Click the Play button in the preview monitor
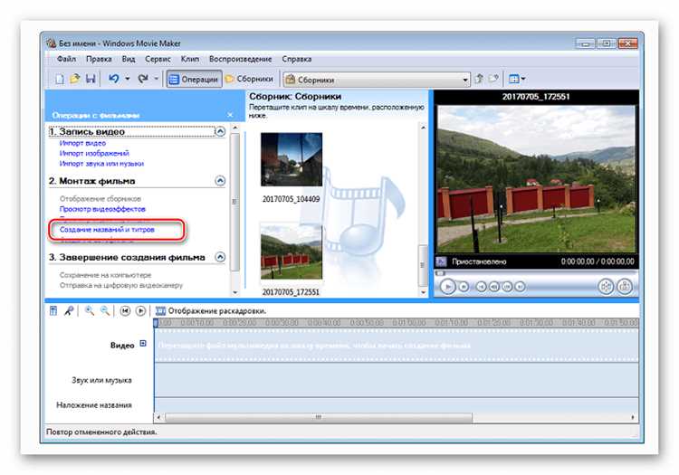Viewport: 679px width, 475px height. (x=448, y=287)
